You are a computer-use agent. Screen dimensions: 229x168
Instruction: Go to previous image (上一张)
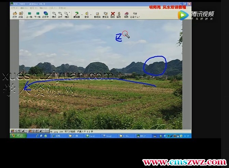tap(29, 14)
